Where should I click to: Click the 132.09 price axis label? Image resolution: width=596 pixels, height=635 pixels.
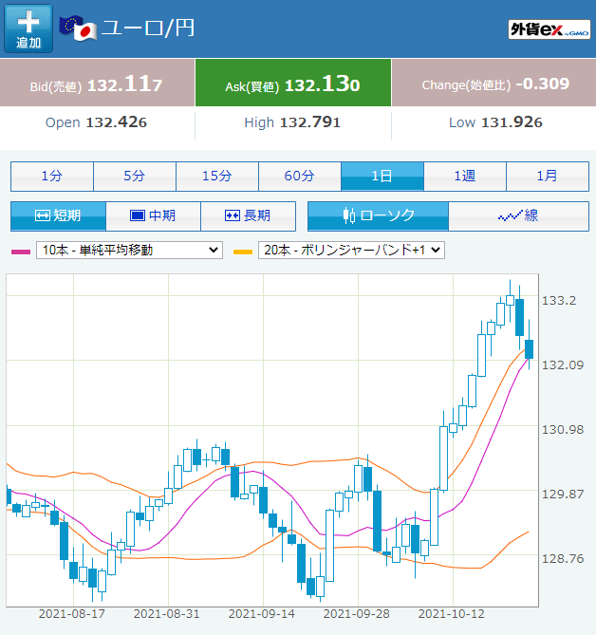[x=563, y=365]
